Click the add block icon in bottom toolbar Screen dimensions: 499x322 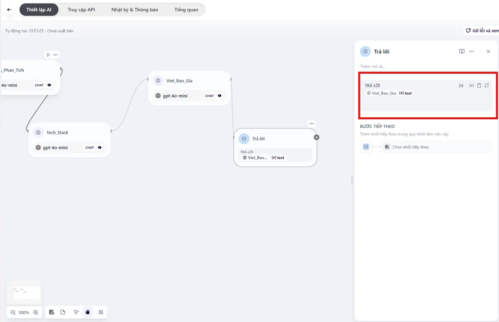click(52, 312)
